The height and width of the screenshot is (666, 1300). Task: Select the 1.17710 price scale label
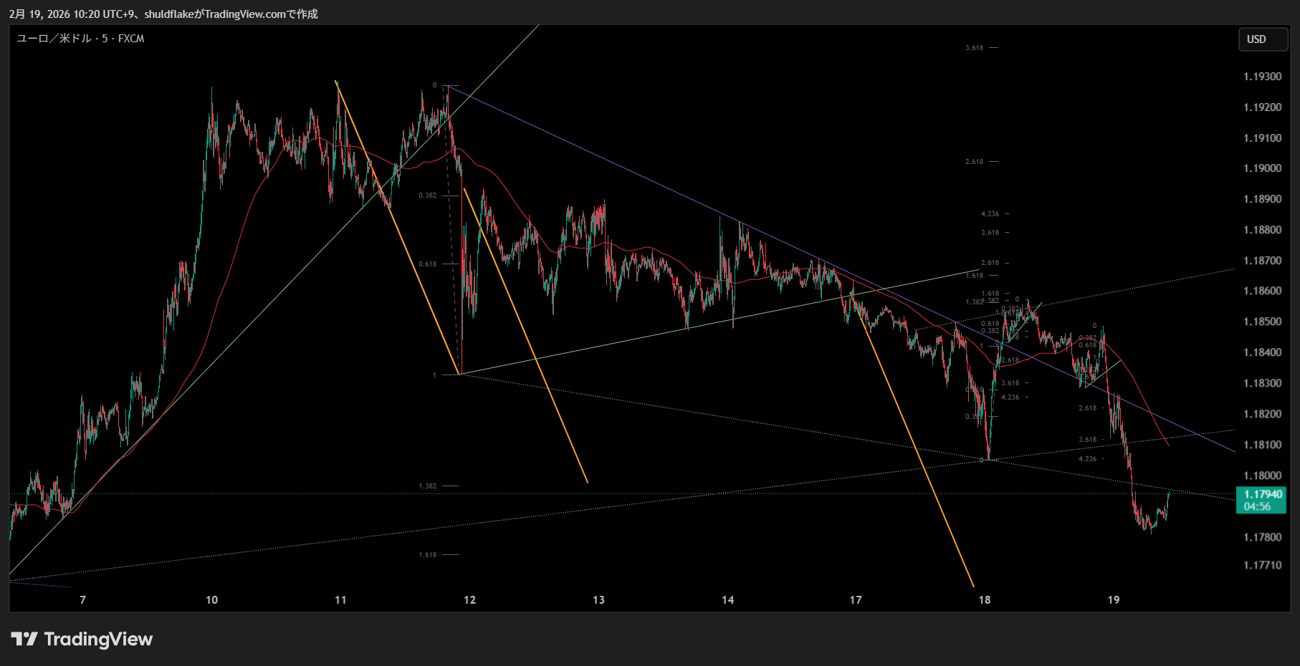(x=1262, y=565)
